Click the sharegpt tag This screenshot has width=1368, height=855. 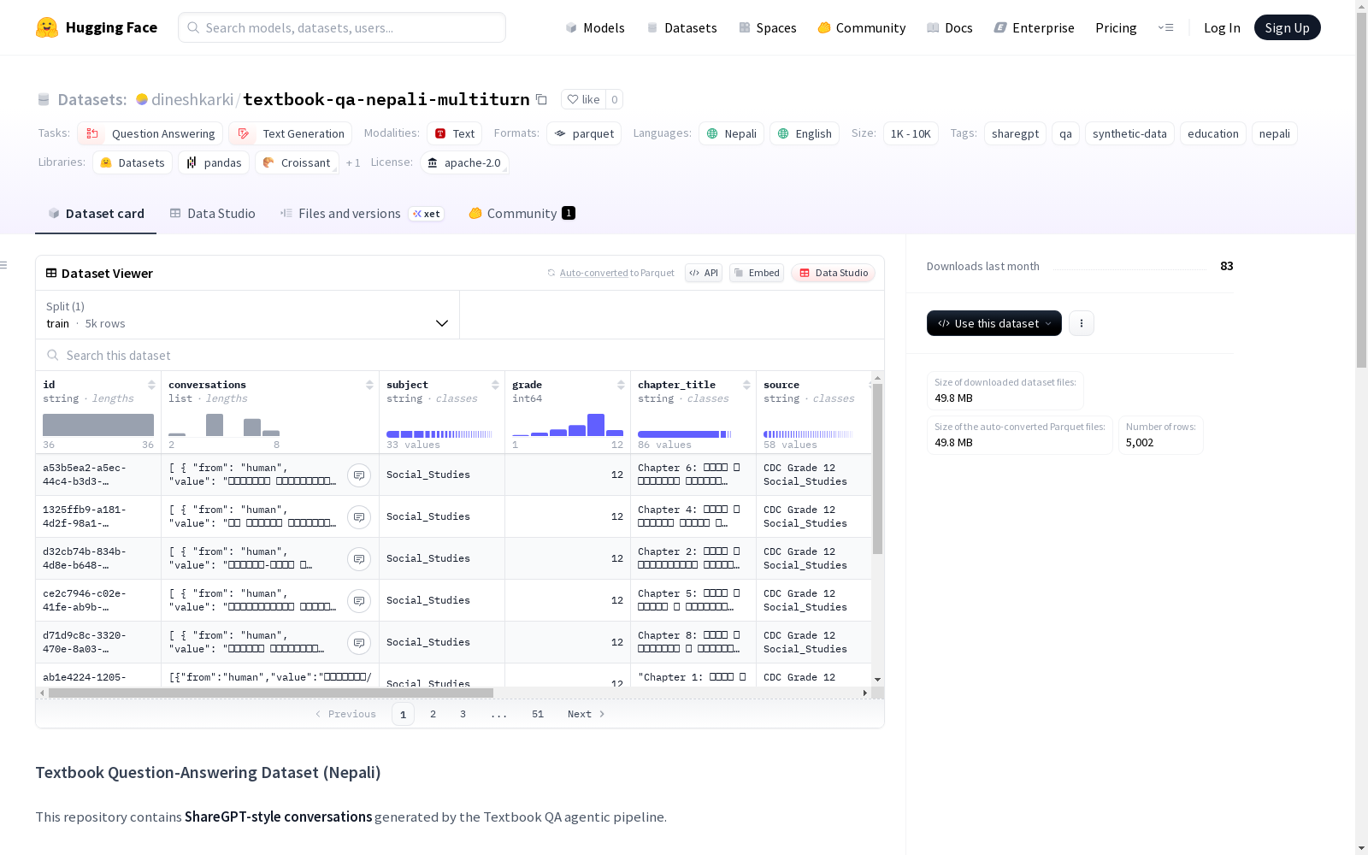[1015, 133]
